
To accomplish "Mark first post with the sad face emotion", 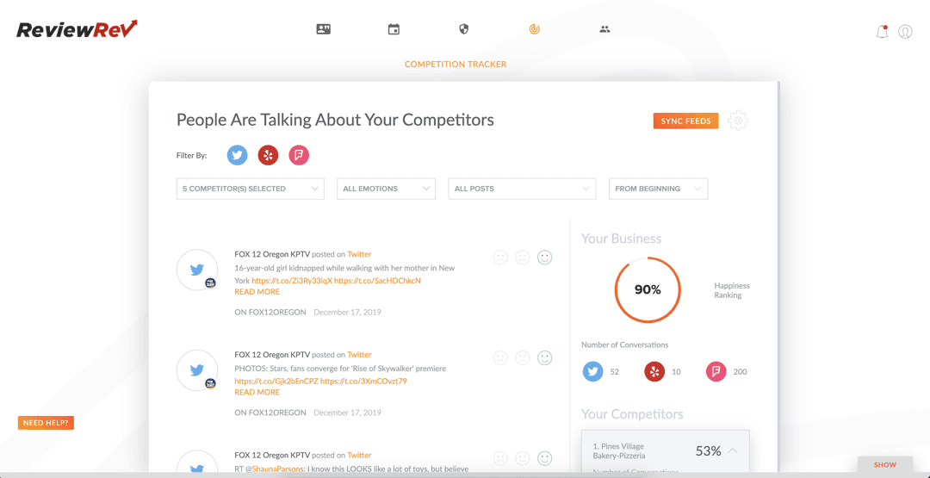I will tap(500, 258).
